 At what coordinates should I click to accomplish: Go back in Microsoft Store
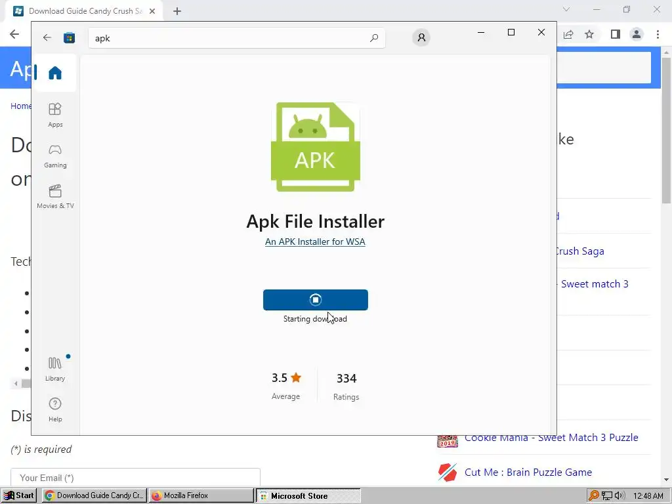[47, 37]
